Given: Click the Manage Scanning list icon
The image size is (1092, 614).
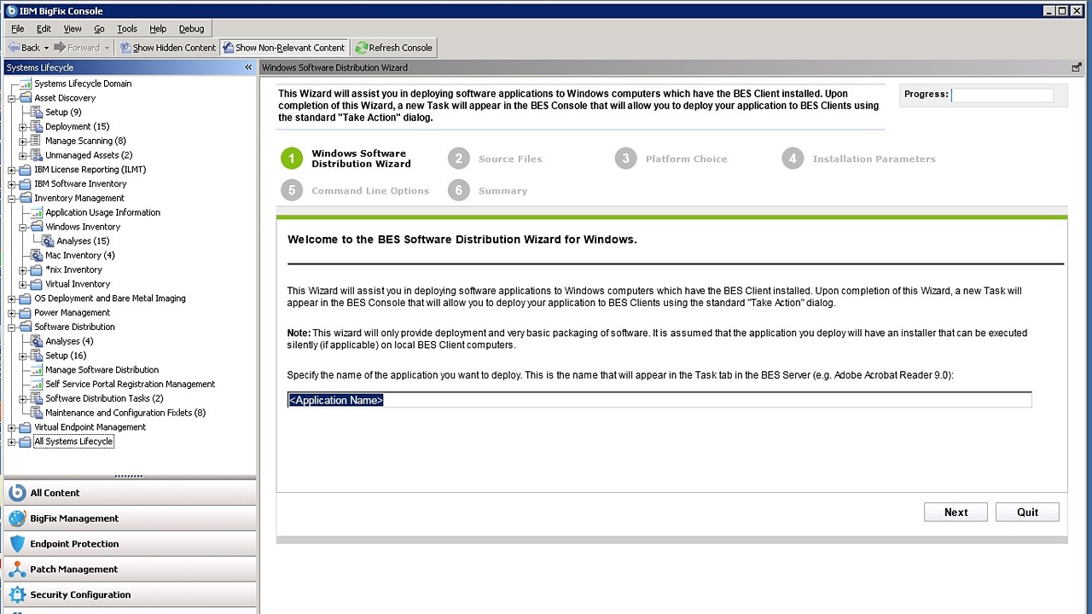Looking at the screenshot, I should 37,141.
